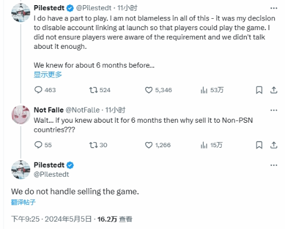Screen dimensions: 285x229
Task: Bookmark Not Falle's tweet
Action: [259, 145]
